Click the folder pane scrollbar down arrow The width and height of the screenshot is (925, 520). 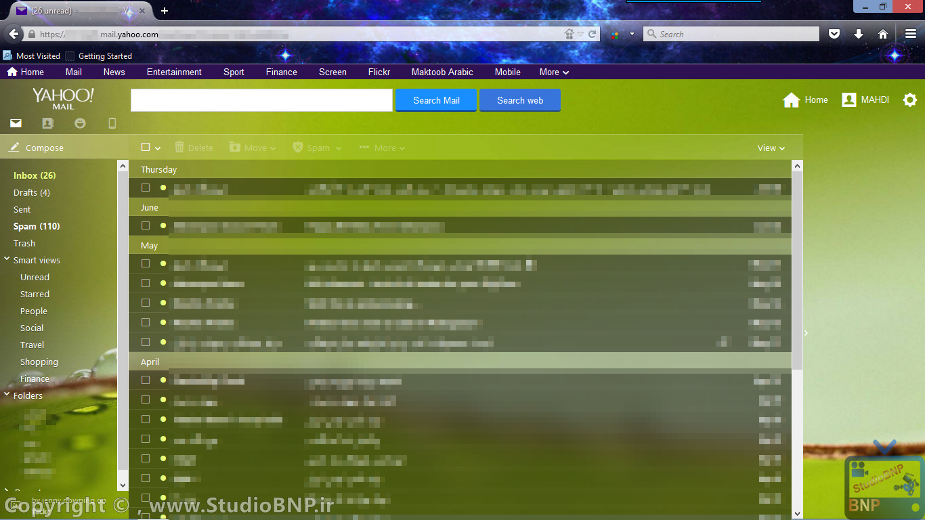tap(123, 485)
